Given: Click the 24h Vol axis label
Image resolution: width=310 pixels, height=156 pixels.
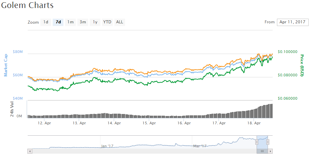Looking at the screenshot, I should tap(12, 109).
